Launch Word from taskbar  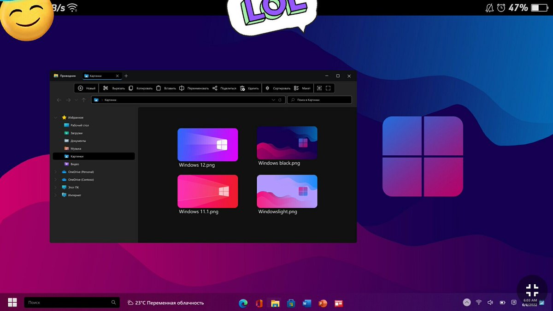point(307,303)
